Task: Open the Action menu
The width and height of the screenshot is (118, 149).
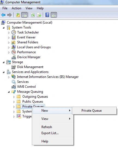Action: tap(16, 8)
